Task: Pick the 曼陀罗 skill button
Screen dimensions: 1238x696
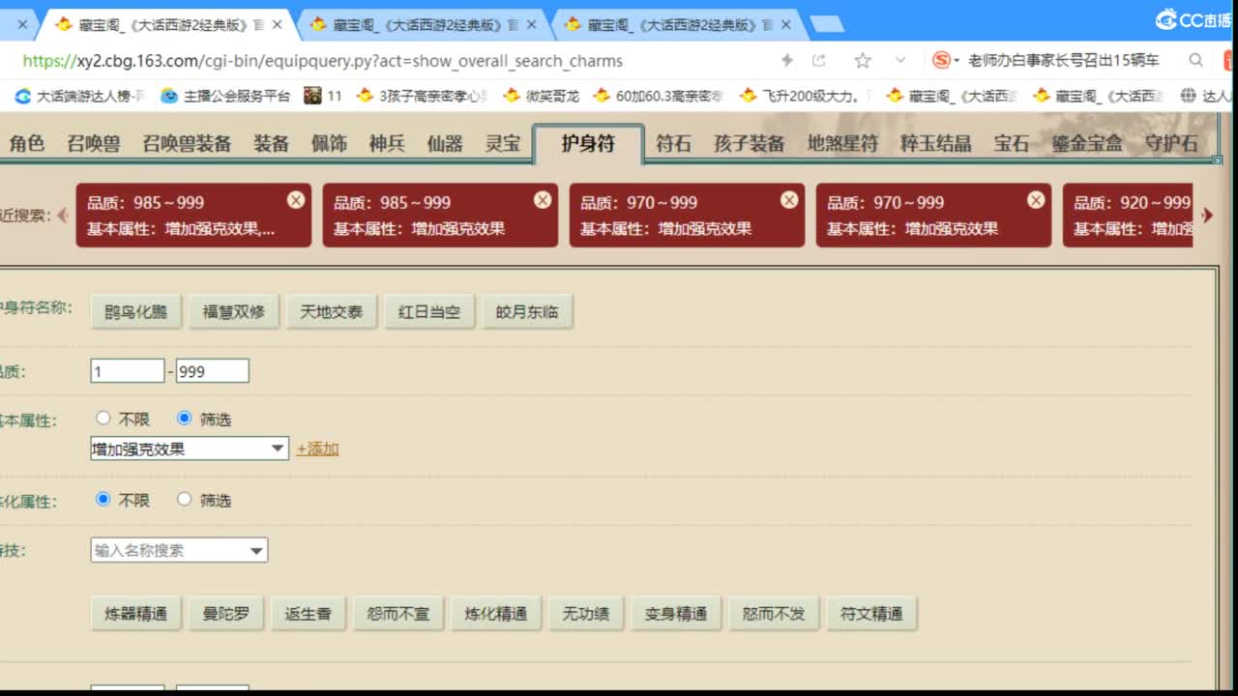Action: tap(226, 613)
